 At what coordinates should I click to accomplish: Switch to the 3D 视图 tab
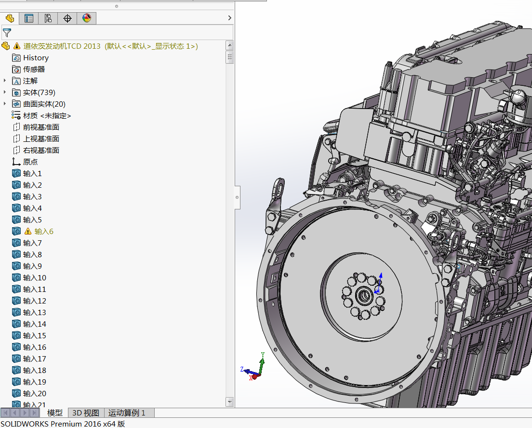tap(86, 413)
